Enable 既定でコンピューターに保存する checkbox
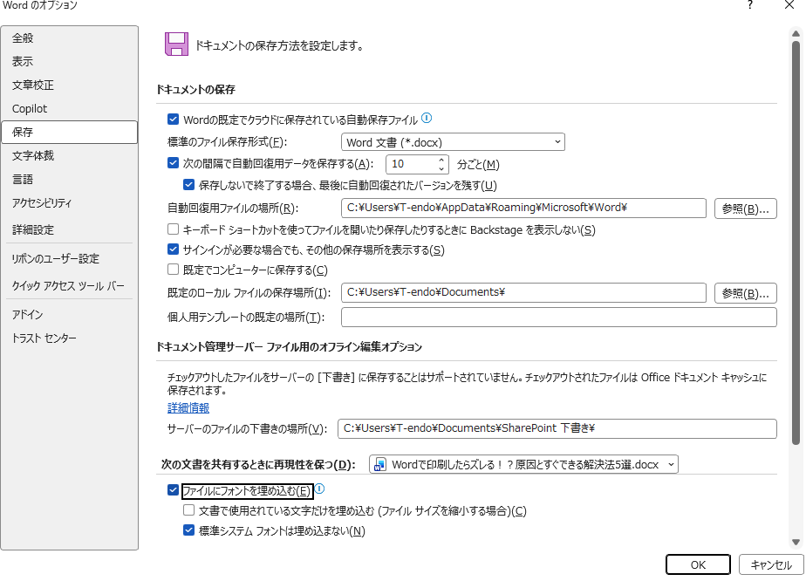This screenshot has width=806, height=581. 173,270
